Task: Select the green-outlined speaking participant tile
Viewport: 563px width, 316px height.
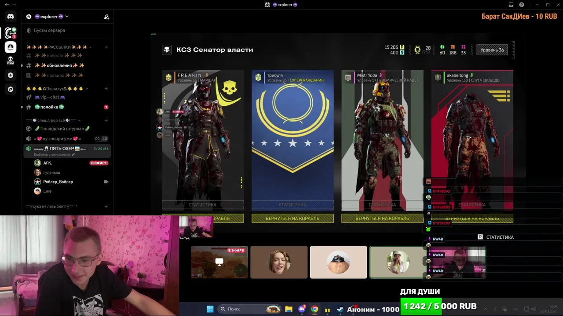Action: pyautogui.click(x=398, y=262)
